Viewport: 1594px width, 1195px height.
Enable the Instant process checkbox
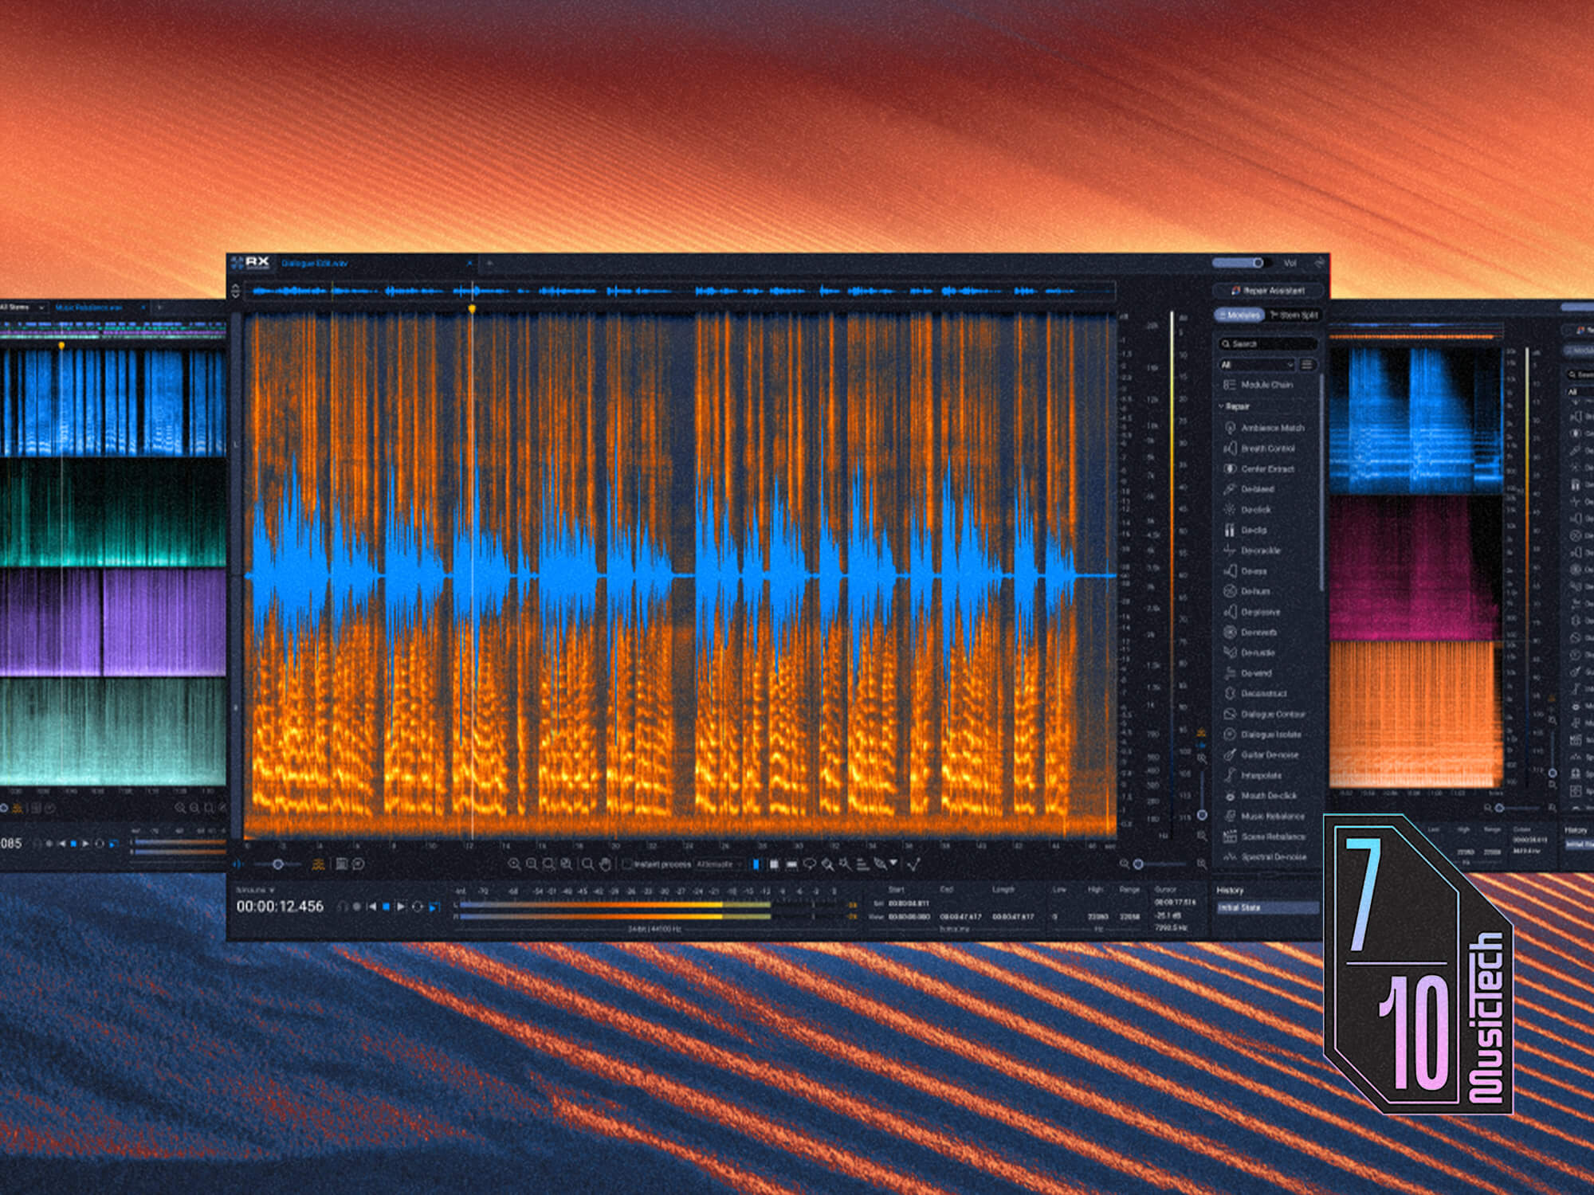(x=627, y=864)
